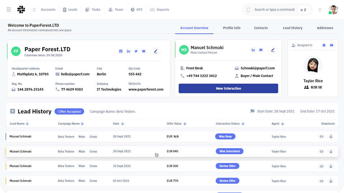Download the 28 Sept 2021 lead

click(331, 137)
